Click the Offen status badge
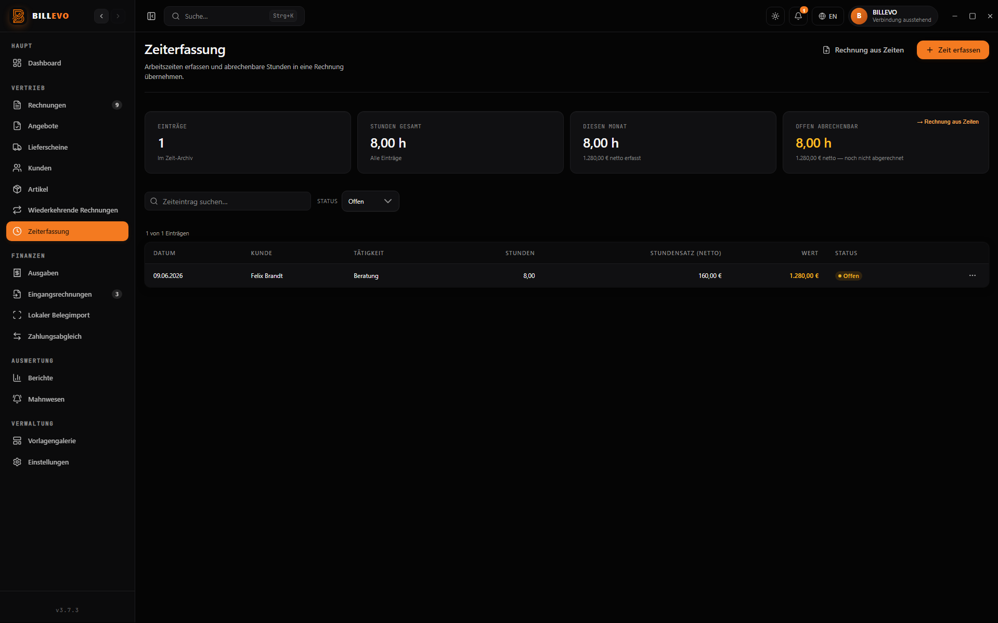The width and height of the screenshot is (998, 623). tap(849, 276)
